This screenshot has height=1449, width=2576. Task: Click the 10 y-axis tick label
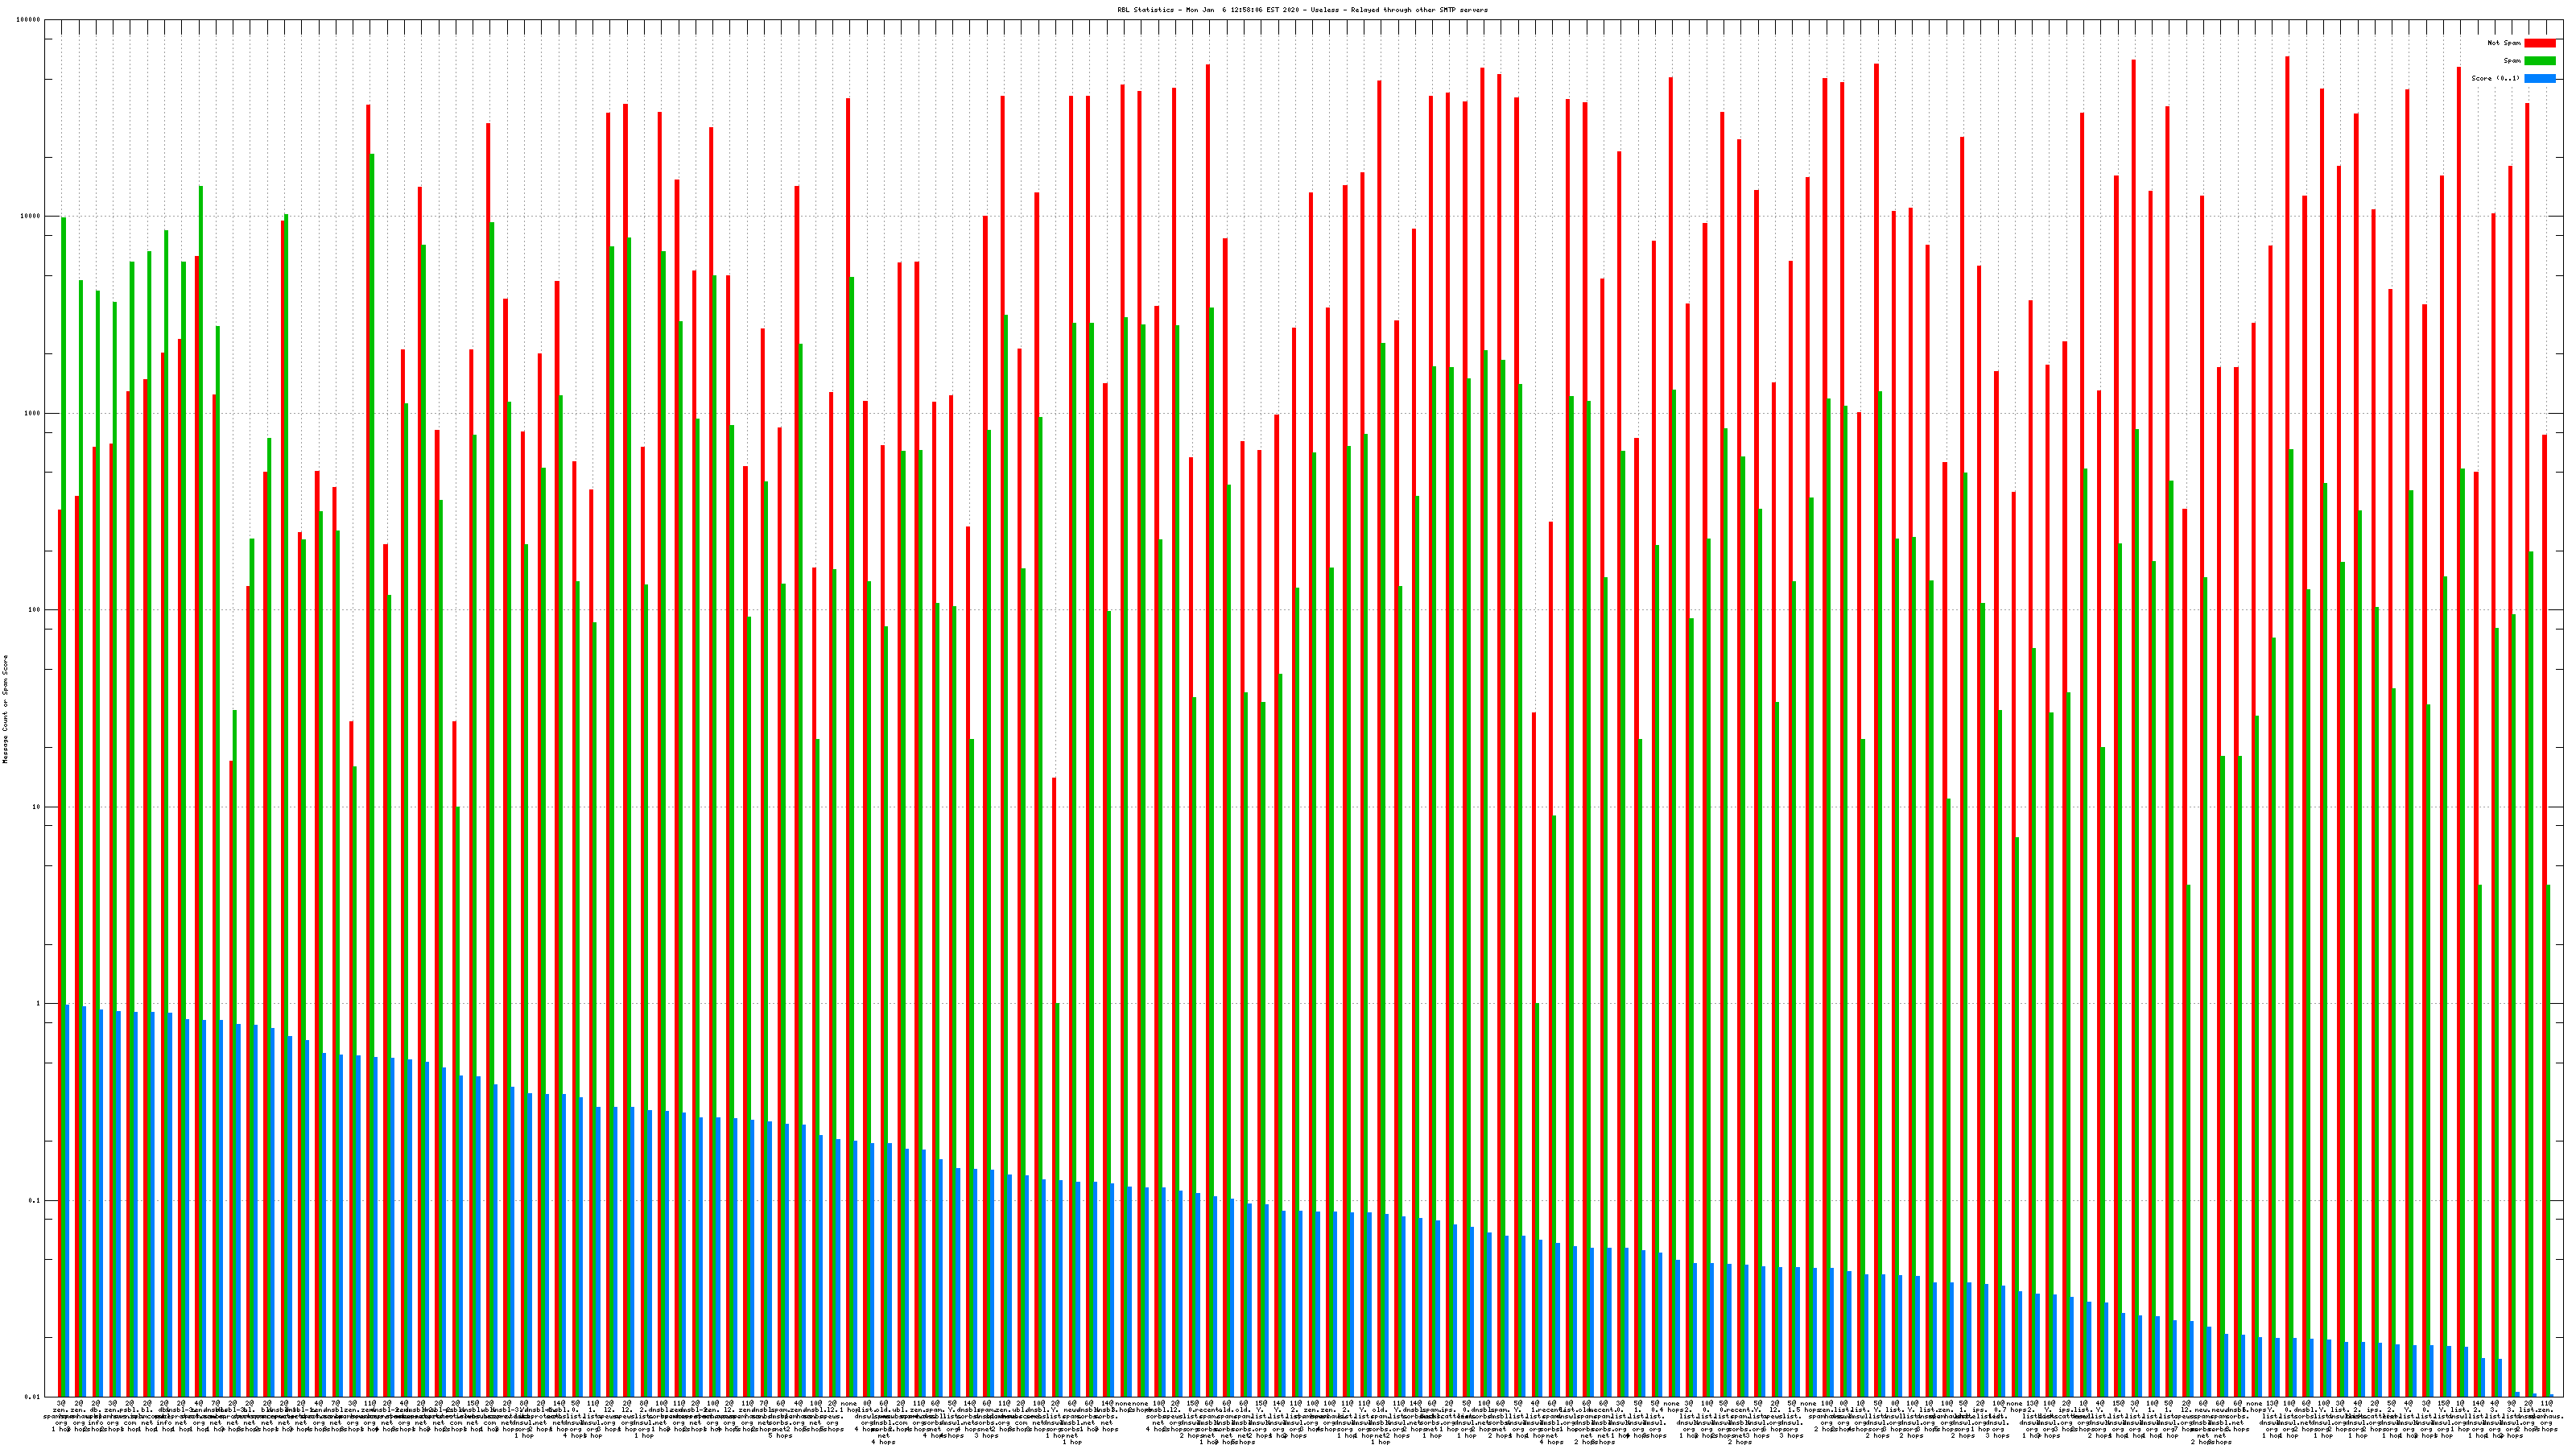coord(36,807)
